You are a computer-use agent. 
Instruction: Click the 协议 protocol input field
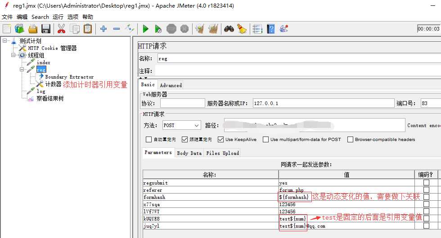[183, 103]
